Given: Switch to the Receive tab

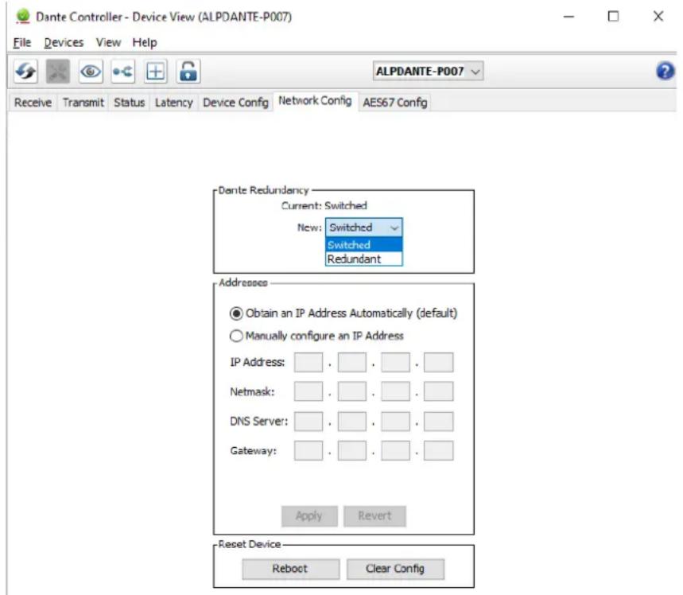Looking at the screenshot, I should [x=33, y=103].
